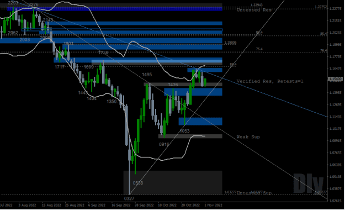Click swing low label 0916
This screenshot has height=210, width=345.
(164, 144)
